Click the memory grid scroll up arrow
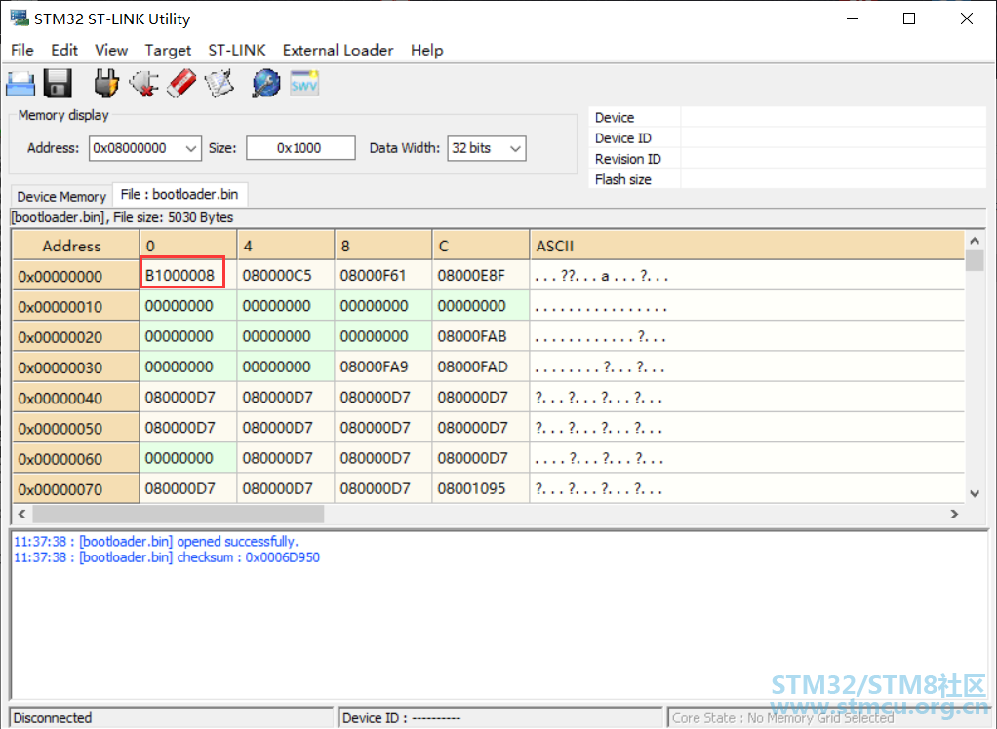The image size is (997, 729). click(975, 241)
